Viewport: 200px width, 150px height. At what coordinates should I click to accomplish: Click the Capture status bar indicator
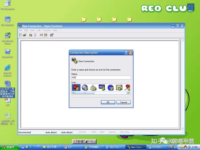coord(112,132)
